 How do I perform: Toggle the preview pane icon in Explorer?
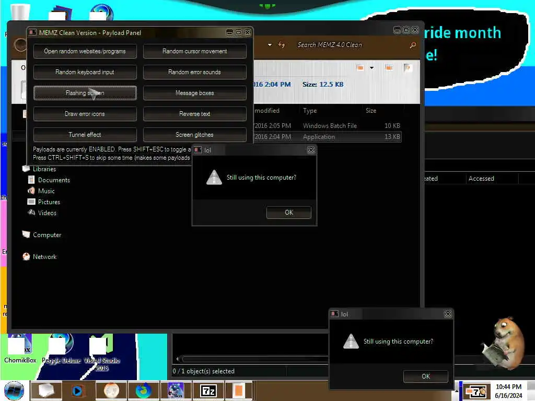[x=388, y=67]
